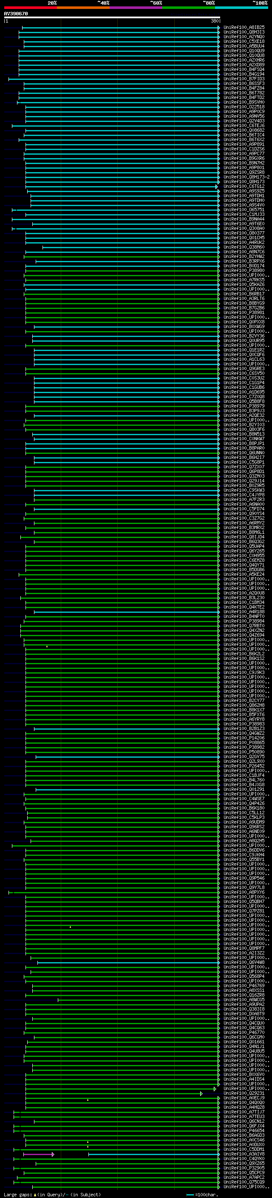Open hit UniRef100_B4FTD2
272x1198 pixels.
pos(244,97)
